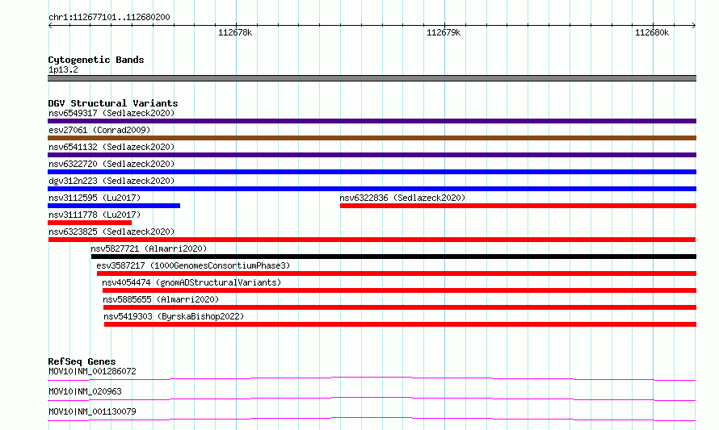Select the short red nsv3111778 bar
Viewport: 719px width, 430px height.
90,223
